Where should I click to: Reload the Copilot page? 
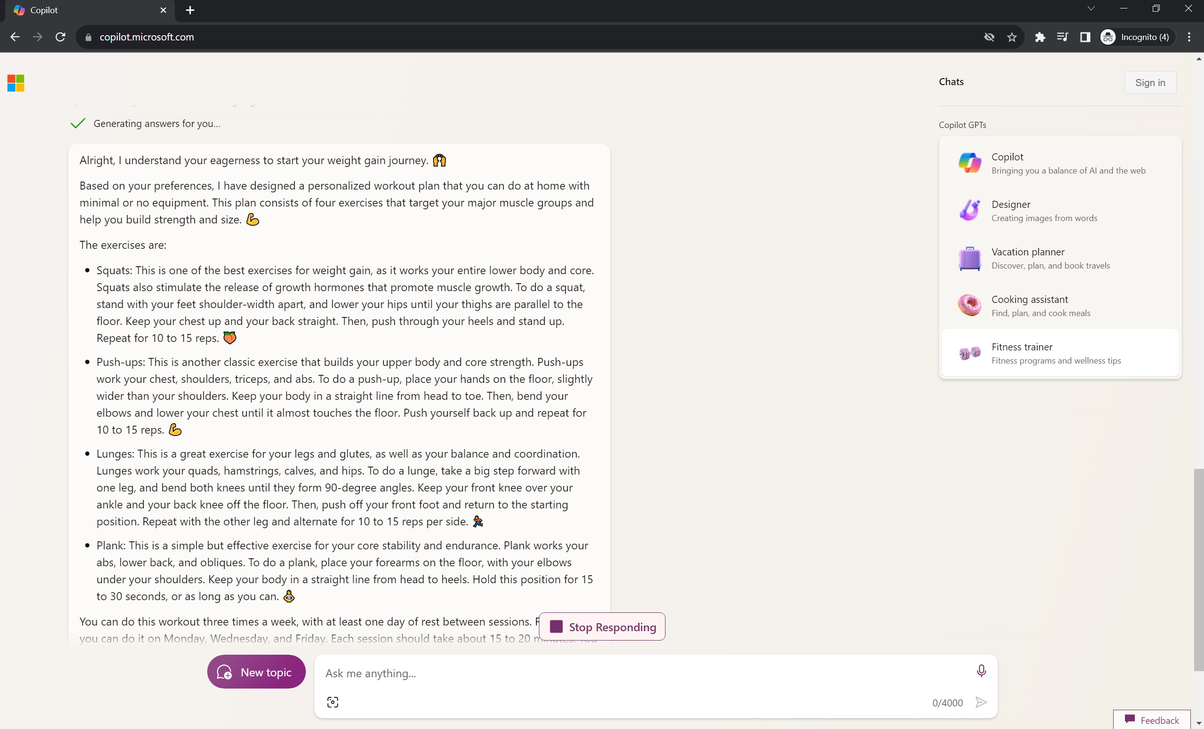pyautogui.click(x=60, y=37)
